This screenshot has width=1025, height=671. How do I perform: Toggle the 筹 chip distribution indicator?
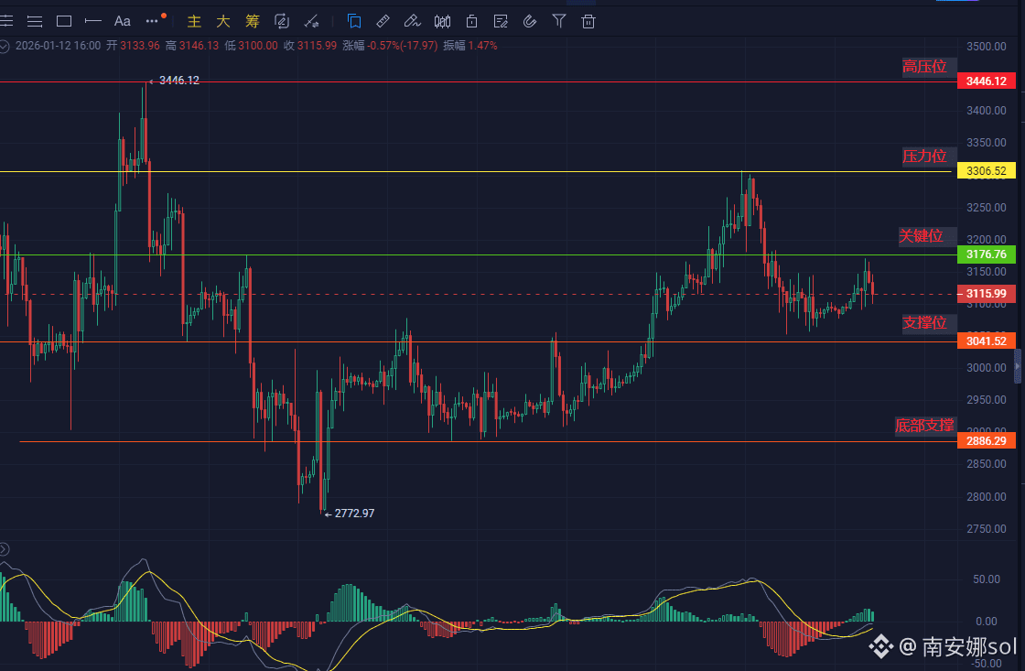253,22
